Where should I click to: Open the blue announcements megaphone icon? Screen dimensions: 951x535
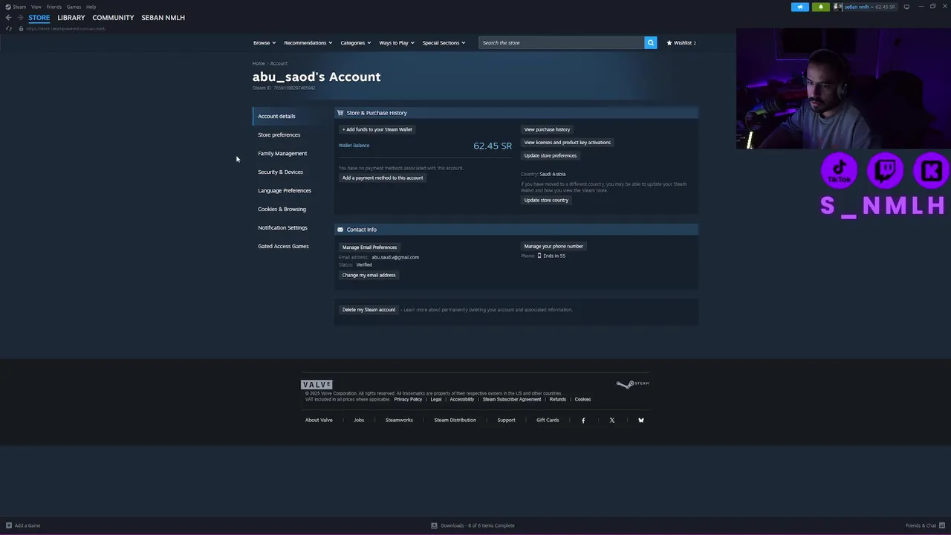click(800, 7)
